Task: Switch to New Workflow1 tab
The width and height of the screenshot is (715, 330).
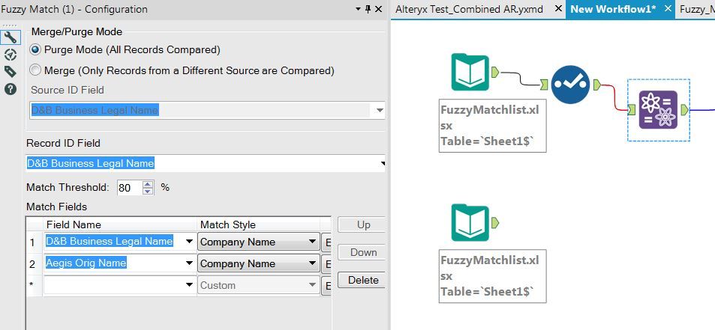Action: (613, 9)
